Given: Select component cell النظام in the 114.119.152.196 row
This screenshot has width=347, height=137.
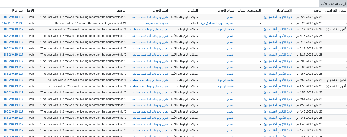Looking at the screenshot, I should 194,23.
